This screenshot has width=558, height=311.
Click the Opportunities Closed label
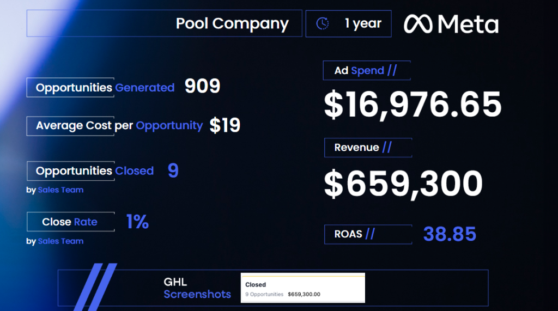(95, 171)
